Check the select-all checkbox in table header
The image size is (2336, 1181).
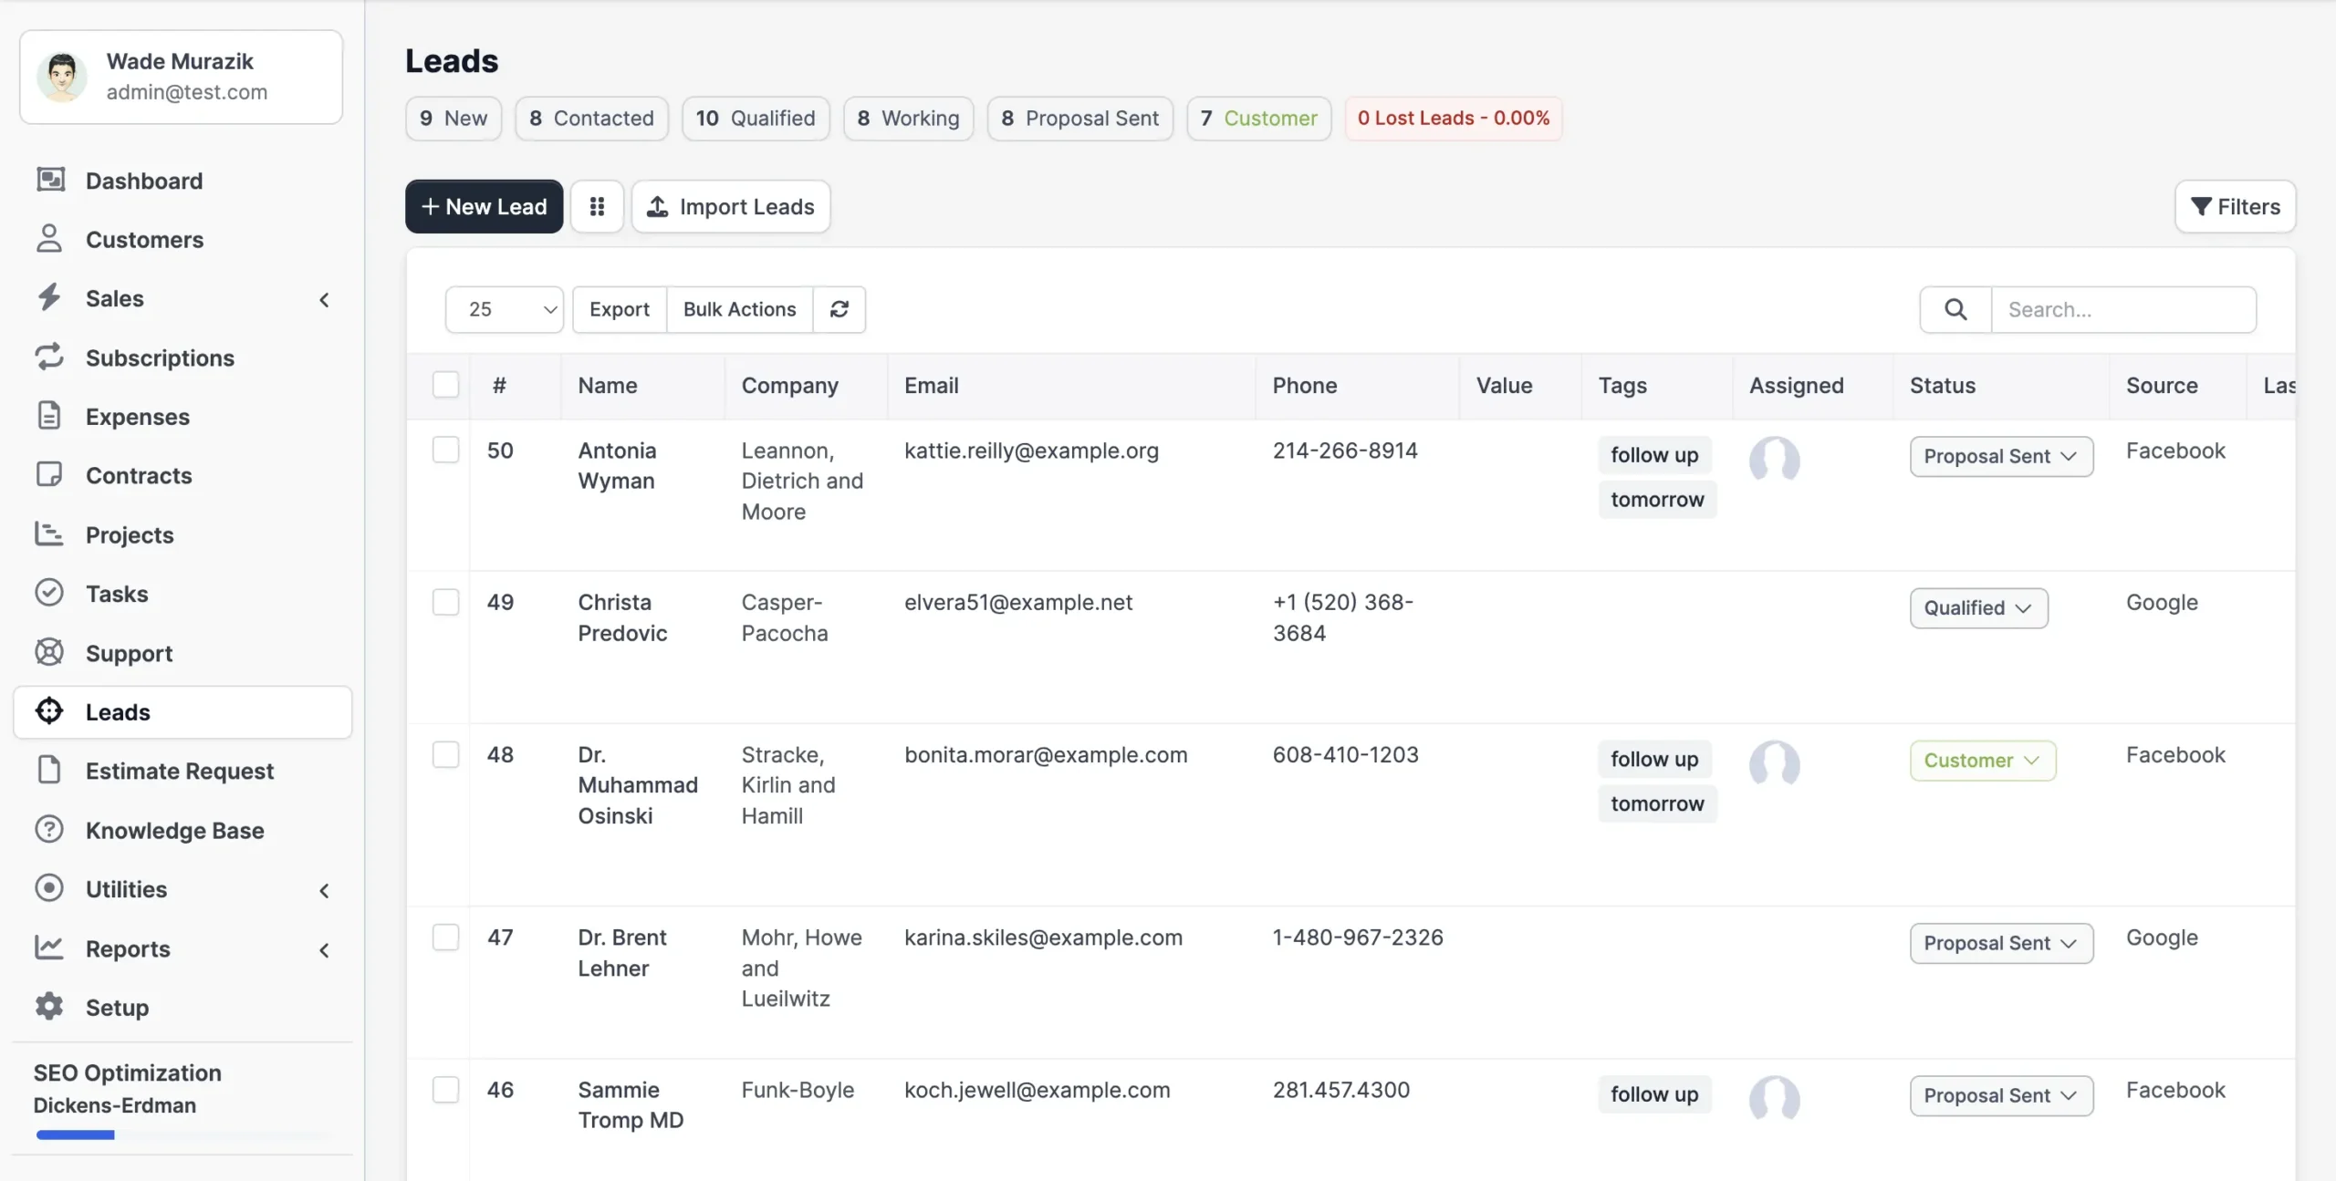445,385
